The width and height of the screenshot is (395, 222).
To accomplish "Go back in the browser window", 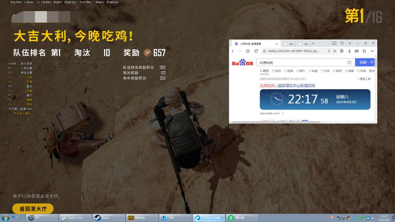I will [233, 51].
